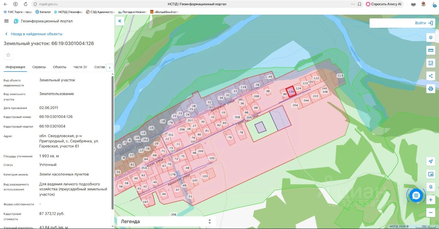
Task: Open НСПД Геоинфор bookmark
Action: 69,12
